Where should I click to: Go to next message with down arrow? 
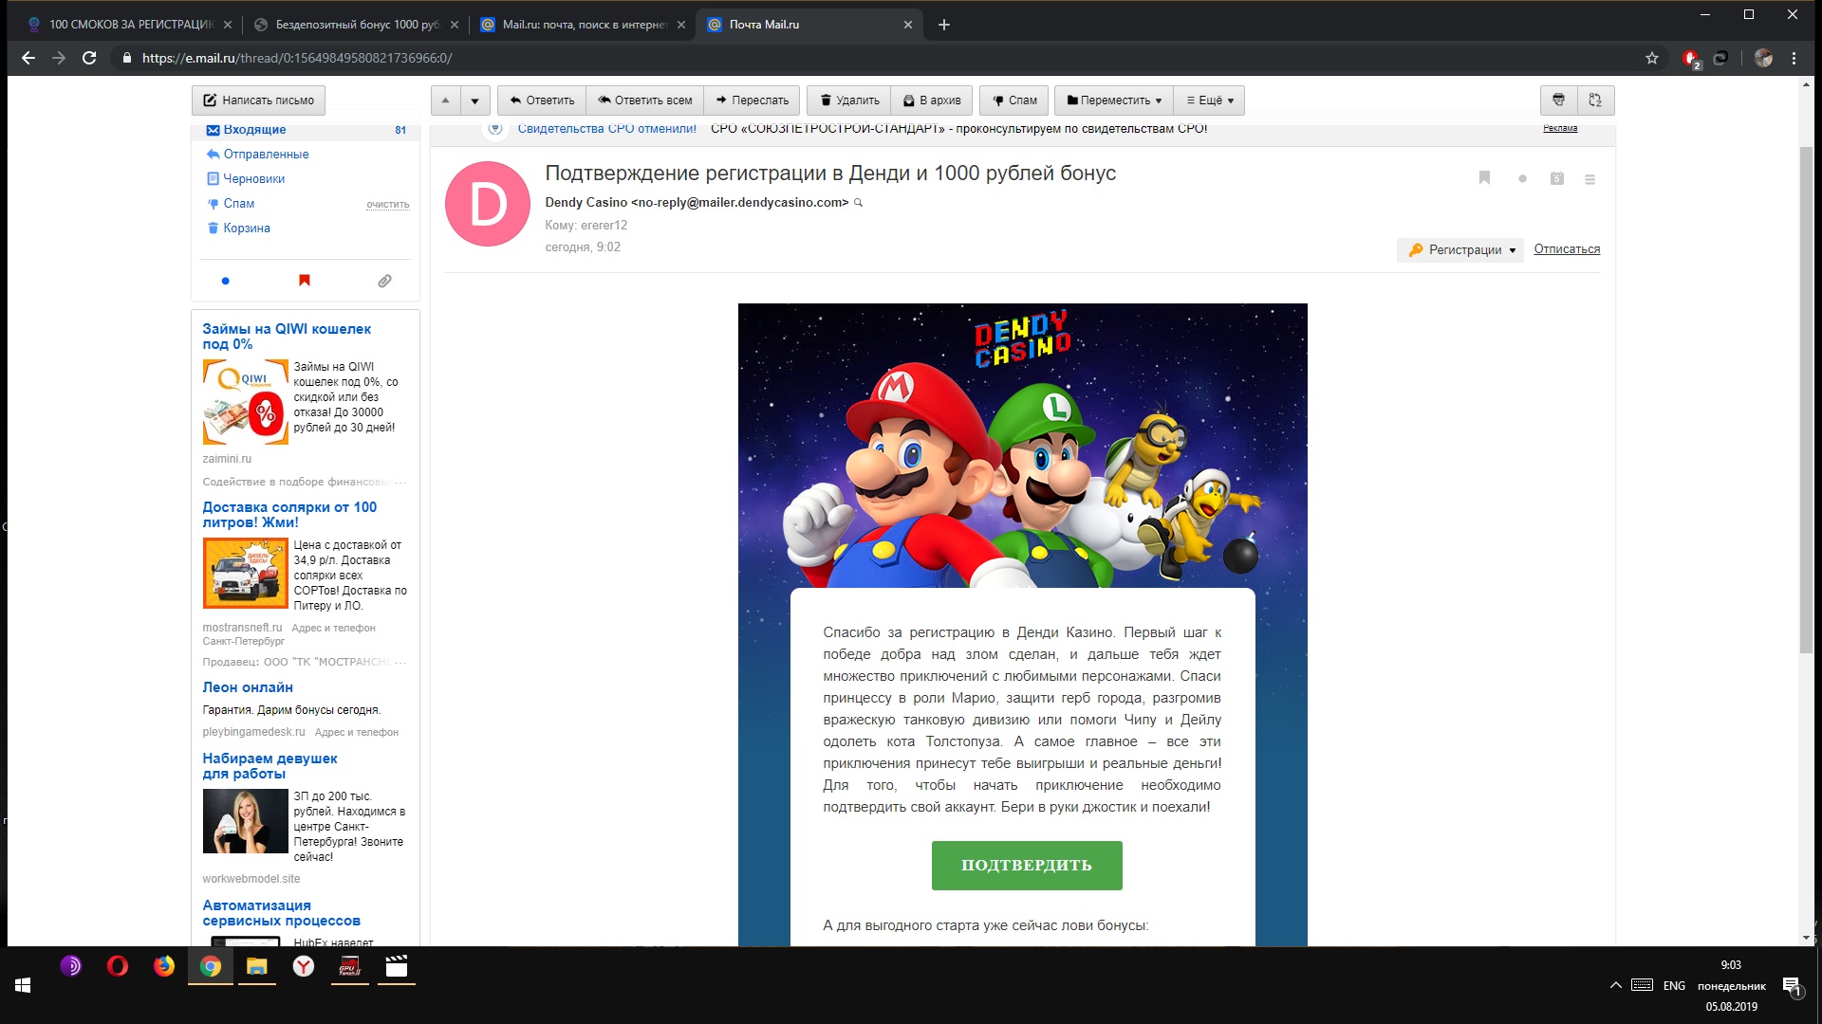(x=475, y=101)
